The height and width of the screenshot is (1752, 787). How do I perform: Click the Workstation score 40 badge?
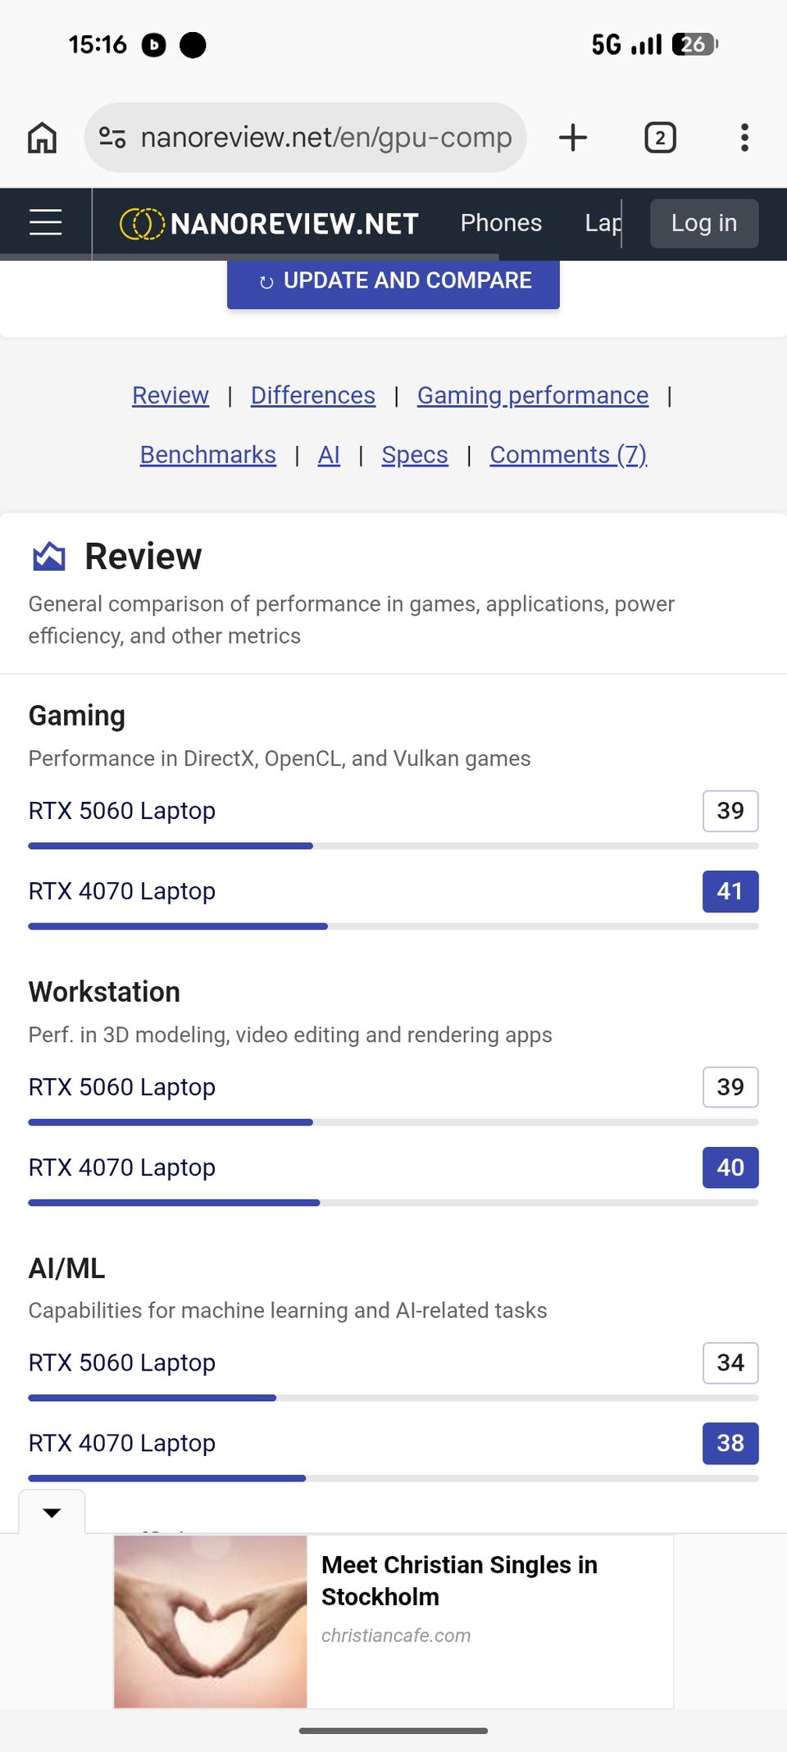point(730,1167)
